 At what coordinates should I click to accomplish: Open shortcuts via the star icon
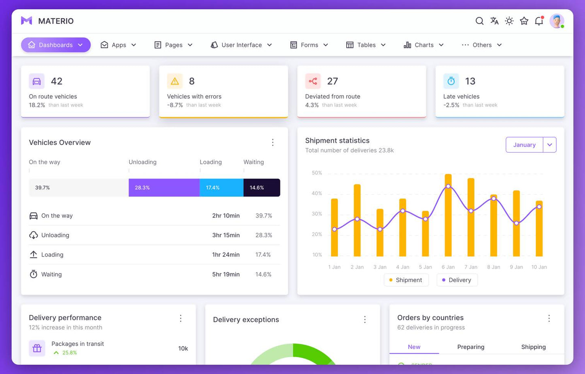(524, 21)
